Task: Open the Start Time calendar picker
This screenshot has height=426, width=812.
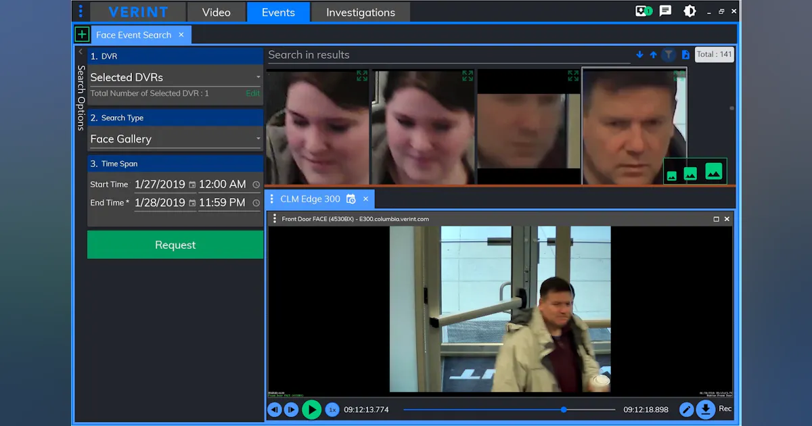Action: tap(192, 185)
